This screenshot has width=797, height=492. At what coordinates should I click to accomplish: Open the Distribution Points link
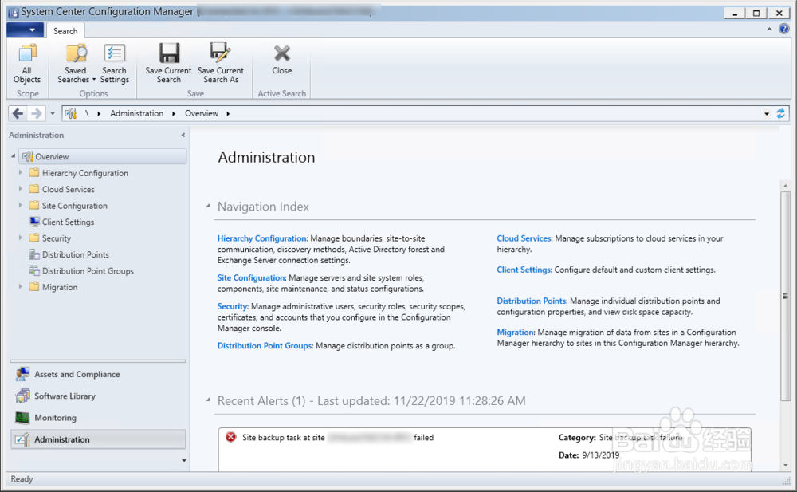532,301
